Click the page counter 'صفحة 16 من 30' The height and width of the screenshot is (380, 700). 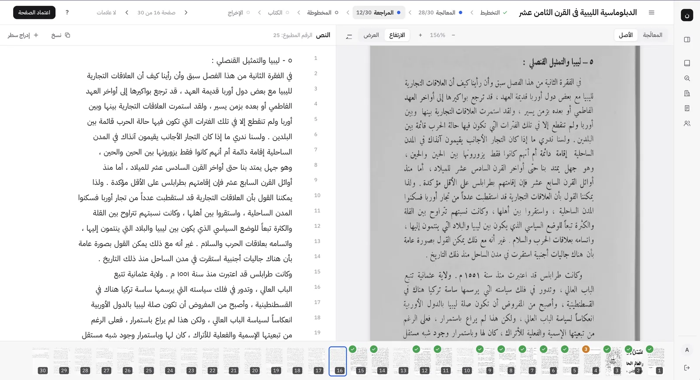pyautogui.click(x=156, y=13)
